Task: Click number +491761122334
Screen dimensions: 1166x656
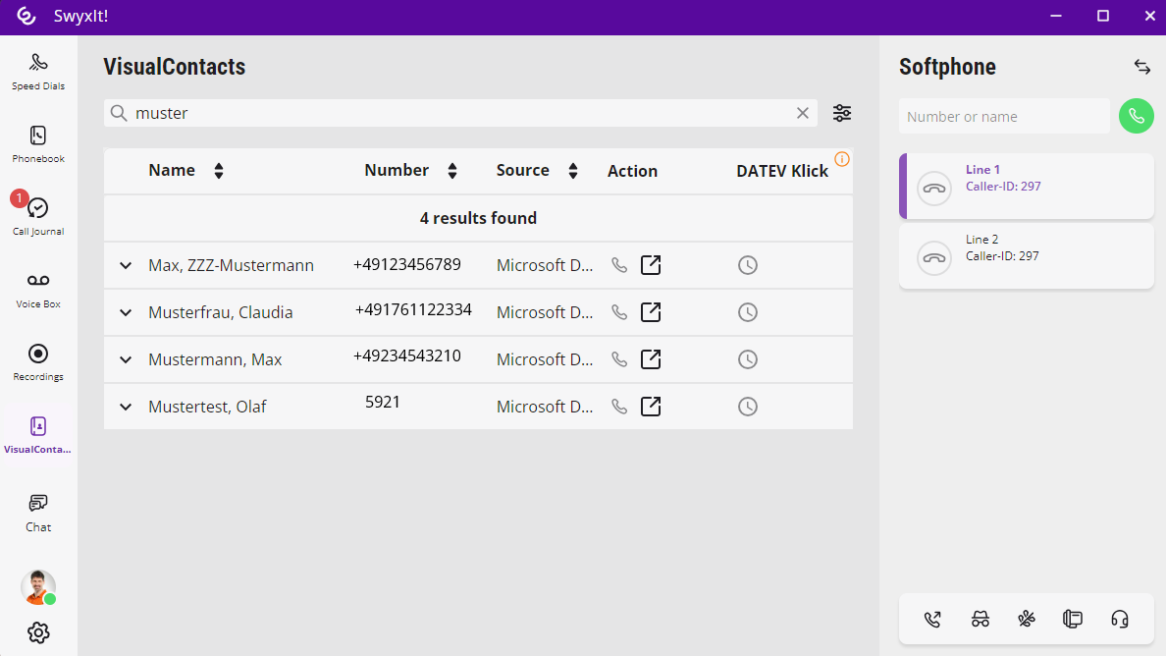Action: point(413,310)
